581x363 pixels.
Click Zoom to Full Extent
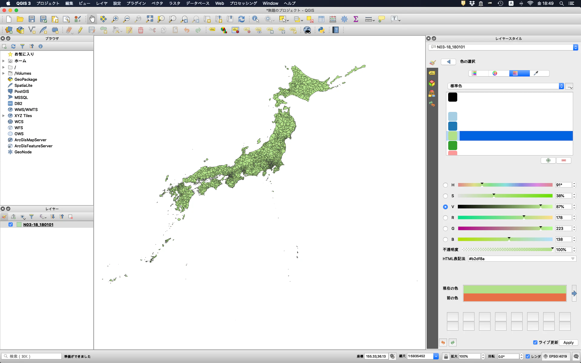pyautogui.click(x=149, y=19)
